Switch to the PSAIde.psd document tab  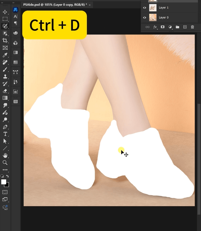(x=55, y=5)
